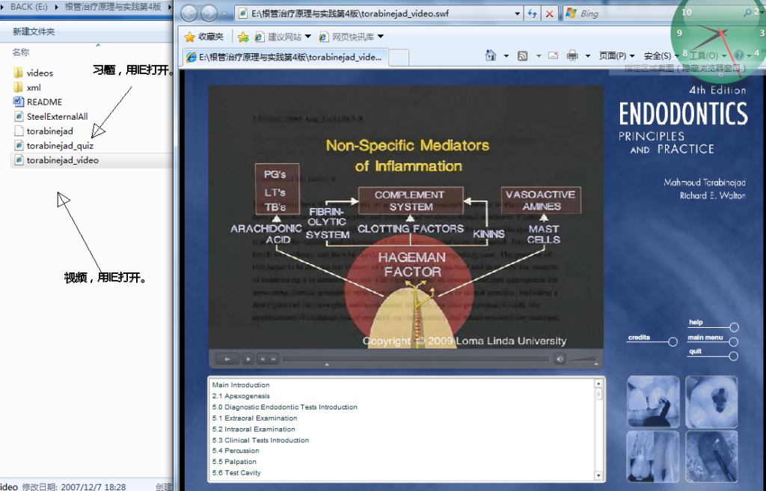Select 2.1 Apexogenesis video
The height and width of the screenshot is (491, 766).
(241, 396)
